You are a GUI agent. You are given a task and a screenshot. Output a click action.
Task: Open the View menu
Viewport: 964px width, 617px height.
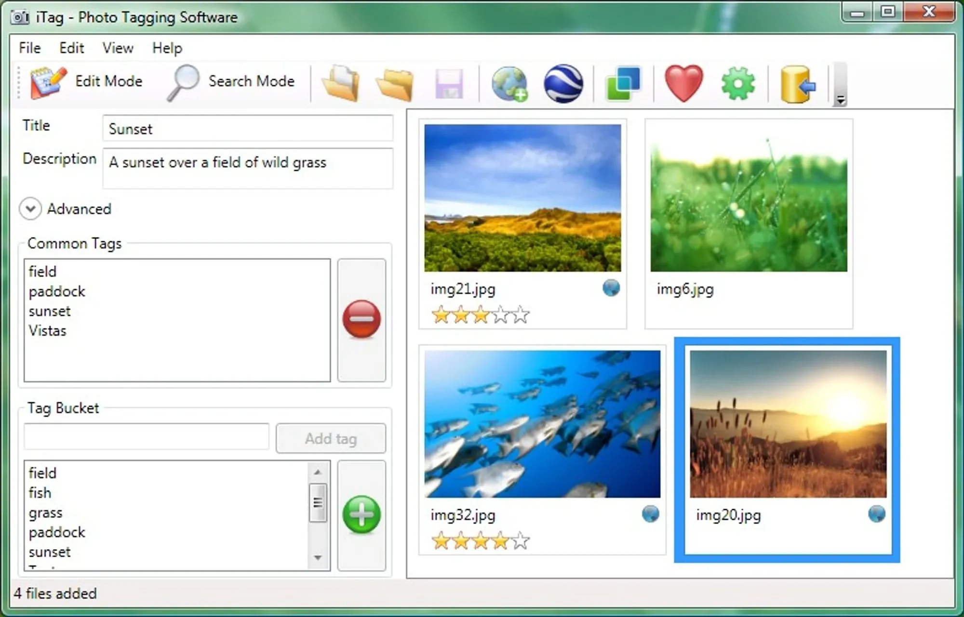click(x=118, y=48)
